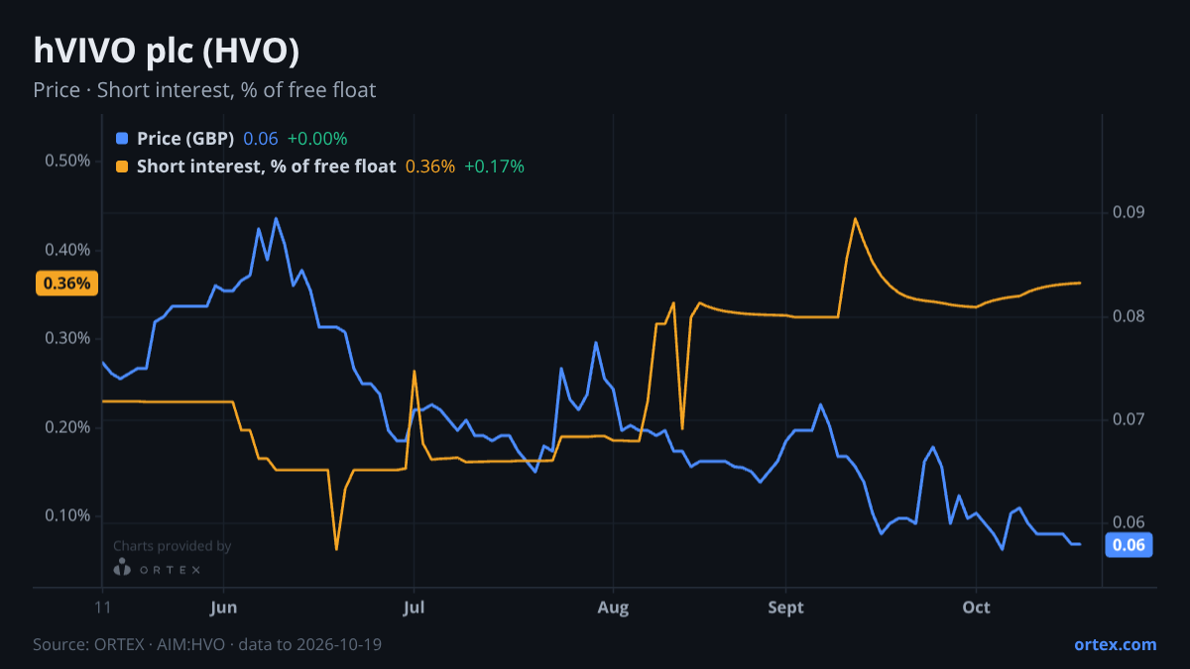1190x669 pixels.
Task: Click the 0.06 right axis tick label
Action: [1129, 522]
